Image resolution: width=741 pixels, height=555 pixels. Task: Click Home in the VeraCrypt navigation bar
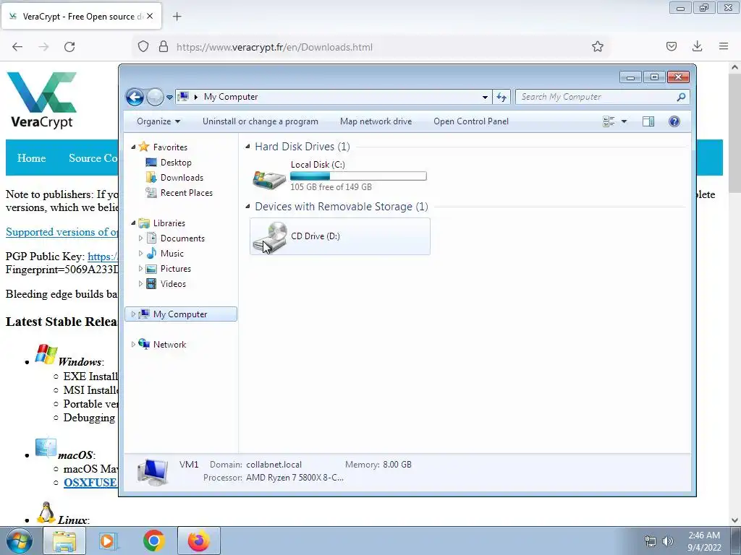coord(32,158)
